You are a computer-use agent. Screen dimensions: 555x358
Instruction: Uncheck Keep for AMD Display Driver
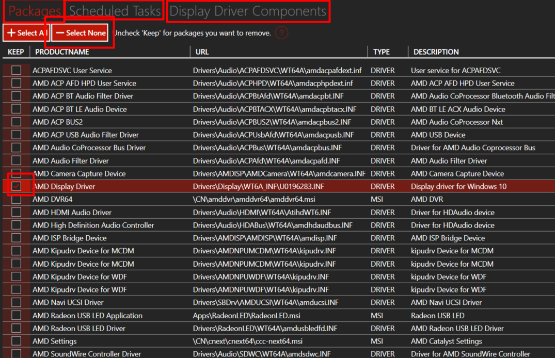pos(17,186)
